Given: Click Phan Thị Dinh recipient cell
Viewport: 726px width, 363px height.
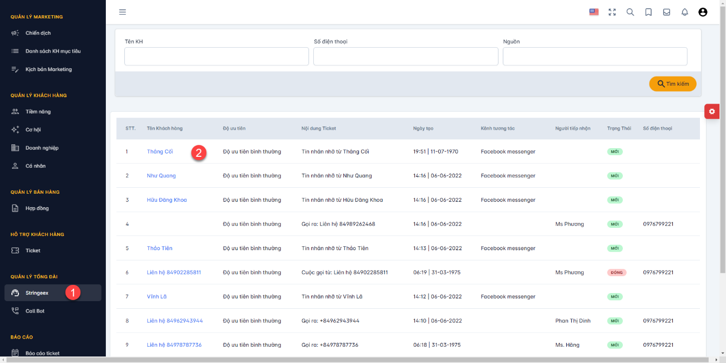Looking at the screenshot, I should coord(573,321).
